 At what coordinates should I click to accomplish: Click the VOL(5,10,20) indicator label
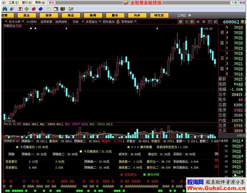(x=12, y=124)
